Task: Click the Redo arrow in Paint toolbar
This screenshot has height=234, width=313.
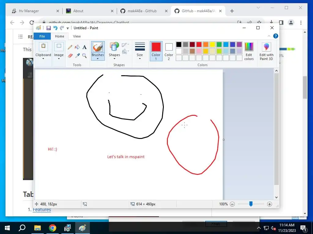Action: 62,28
